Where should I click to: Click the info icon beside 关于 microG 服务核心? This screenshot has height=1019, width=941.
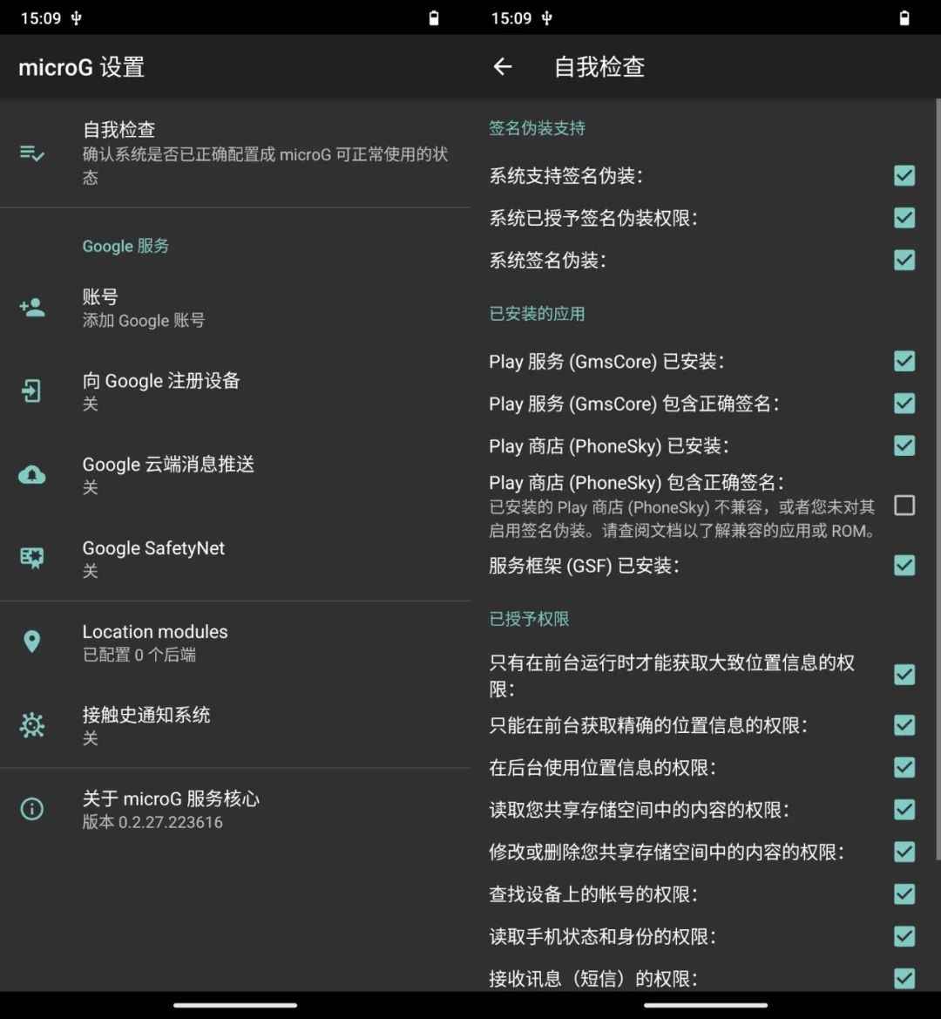[32, 809]
